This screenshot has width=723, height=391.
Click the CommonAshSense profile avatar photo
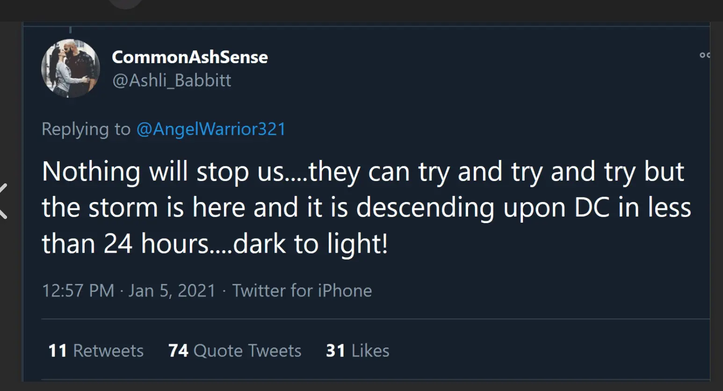pos(71,68)
